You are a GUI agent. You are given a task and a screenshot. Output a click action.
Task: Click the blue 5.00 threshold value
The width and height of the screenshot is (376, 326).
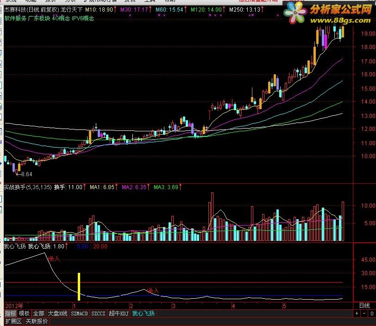point(82,246)
